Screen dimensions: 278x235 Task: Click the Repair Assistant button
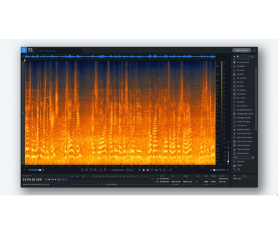pyautogui.click(x=242, y=50)
